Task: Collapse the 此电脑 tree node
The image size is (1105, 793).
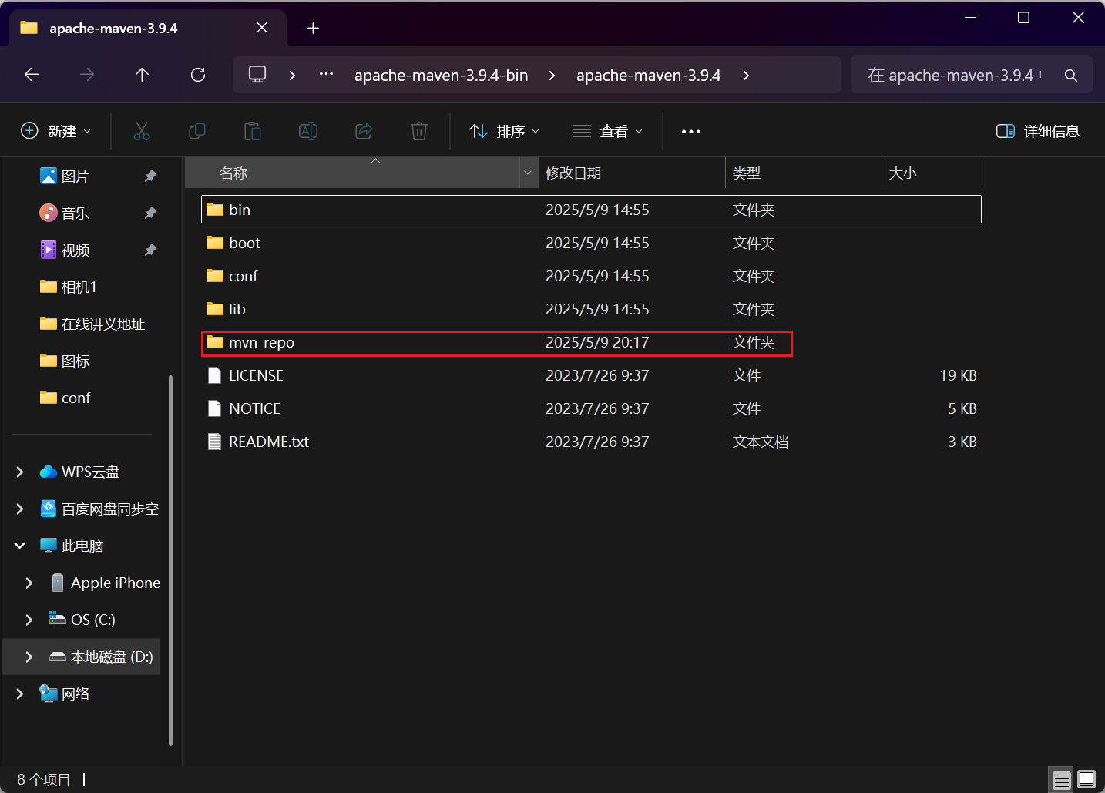Action: (20, 546)
